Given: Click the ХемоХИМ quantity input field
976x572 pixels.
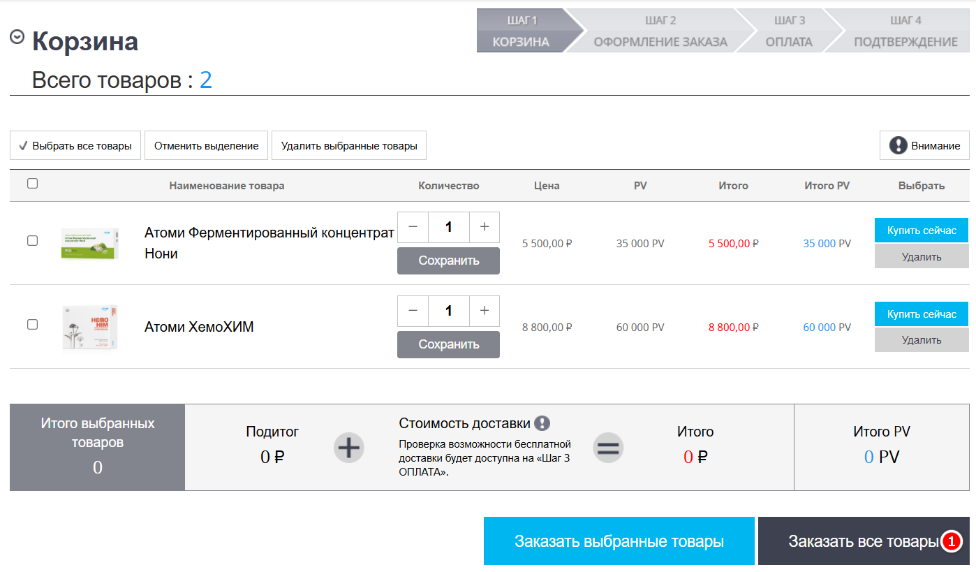Looking at the screenshot, I should coord(448,311).
